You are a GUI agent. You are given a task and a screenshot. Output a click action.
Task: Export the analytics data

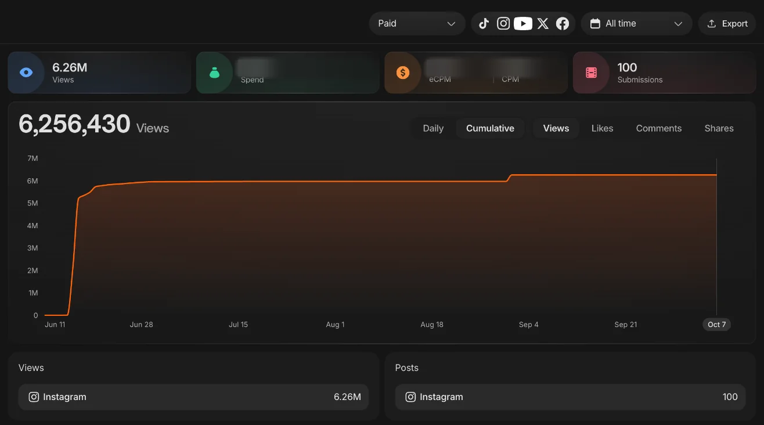pos(727,24)
